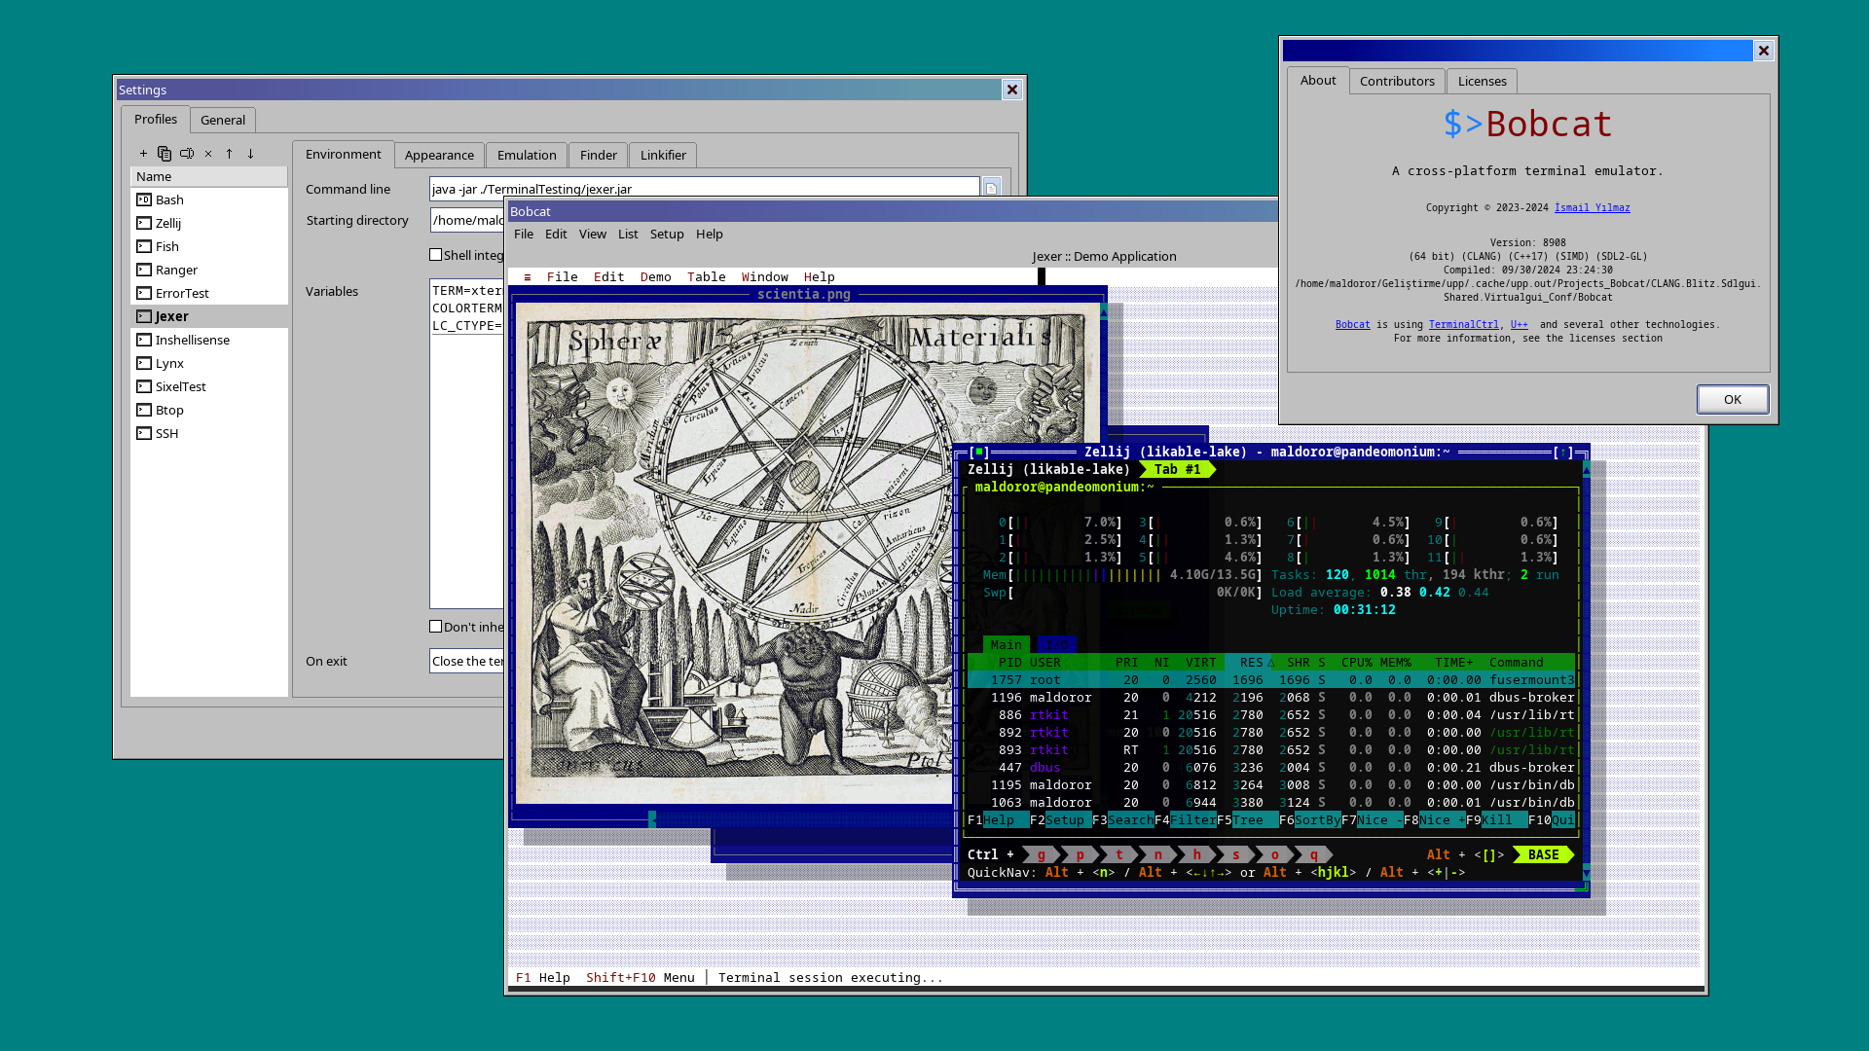The image size is (1869, 1051).
Task: Select the SixelTest profile in the list
Action: 180,386
